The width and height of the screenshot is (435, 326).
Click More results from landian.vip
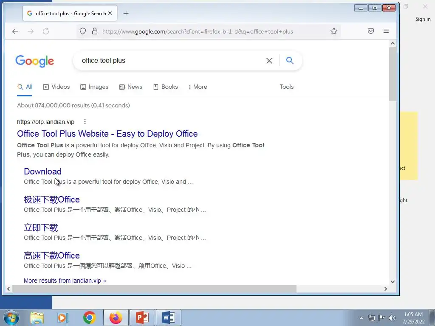(65, 281)
